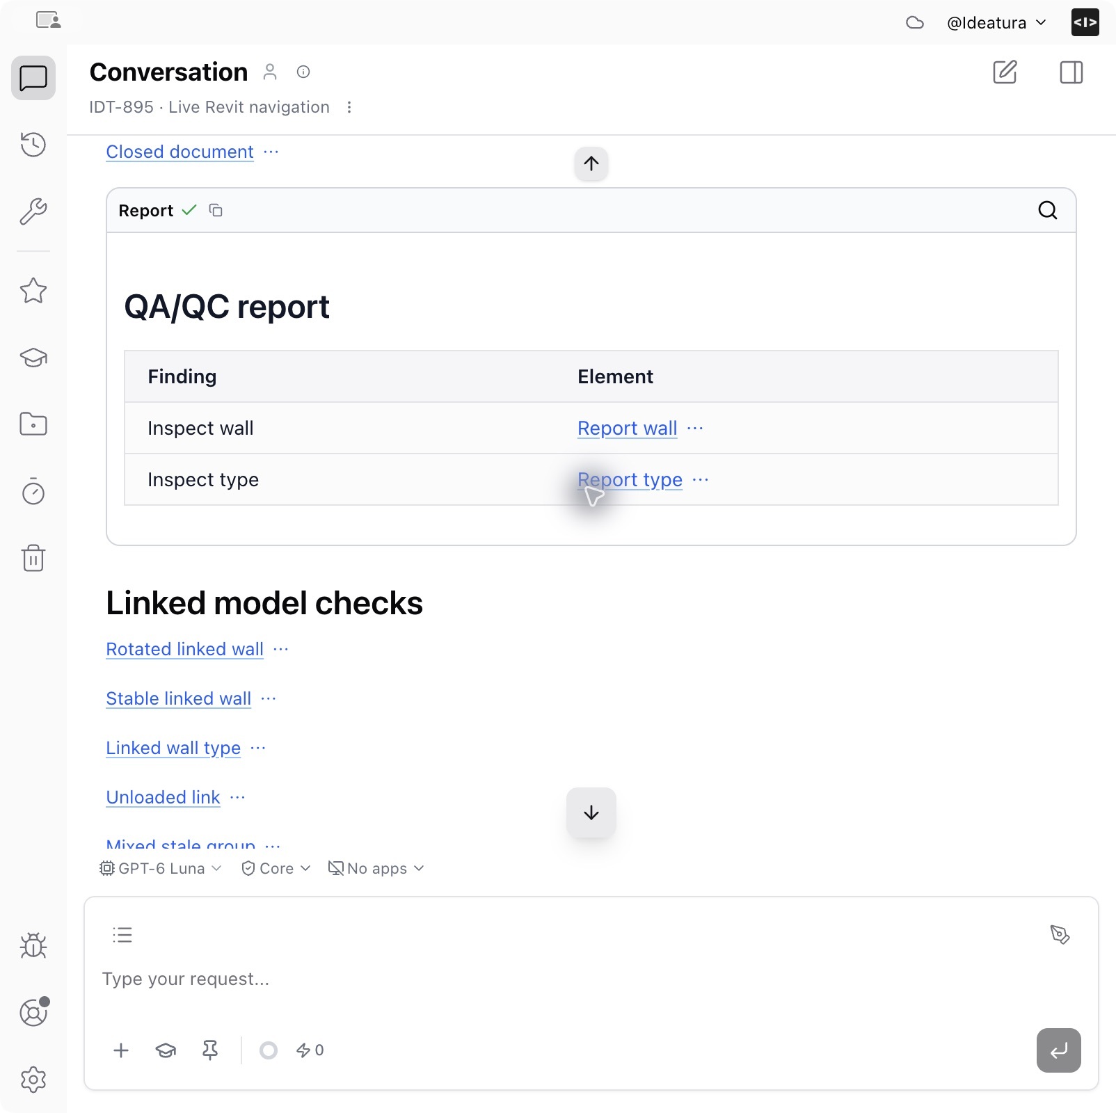The height and width of the screenshot is (1113, 1116).
Task: Open the Core mode dropdown
Action: click(x=276, y=868)
